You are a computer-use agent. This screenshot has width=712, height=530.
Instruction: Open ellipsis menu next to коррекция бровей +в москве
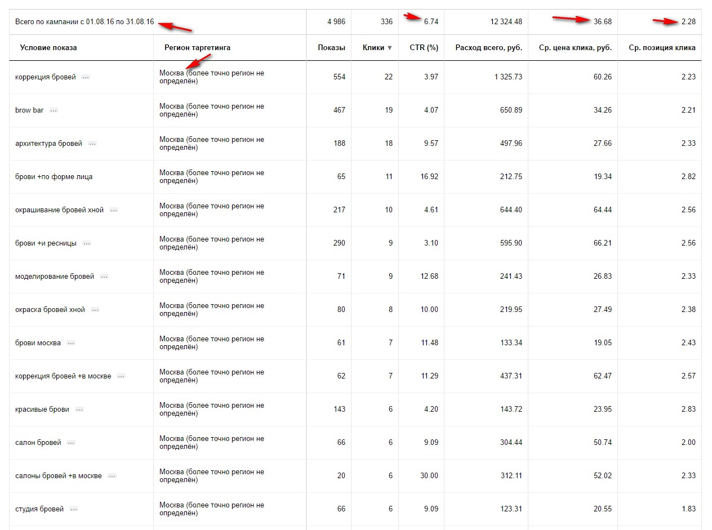(x=121, y=376)
